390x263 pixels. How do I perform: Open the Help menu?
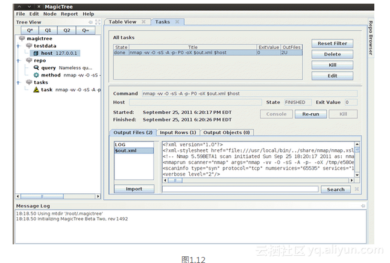88,14
